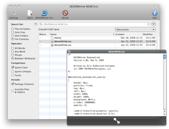The height and width of the screenshot is (129, 169).
Task: Select File Contents radio button
Action: 13,39
